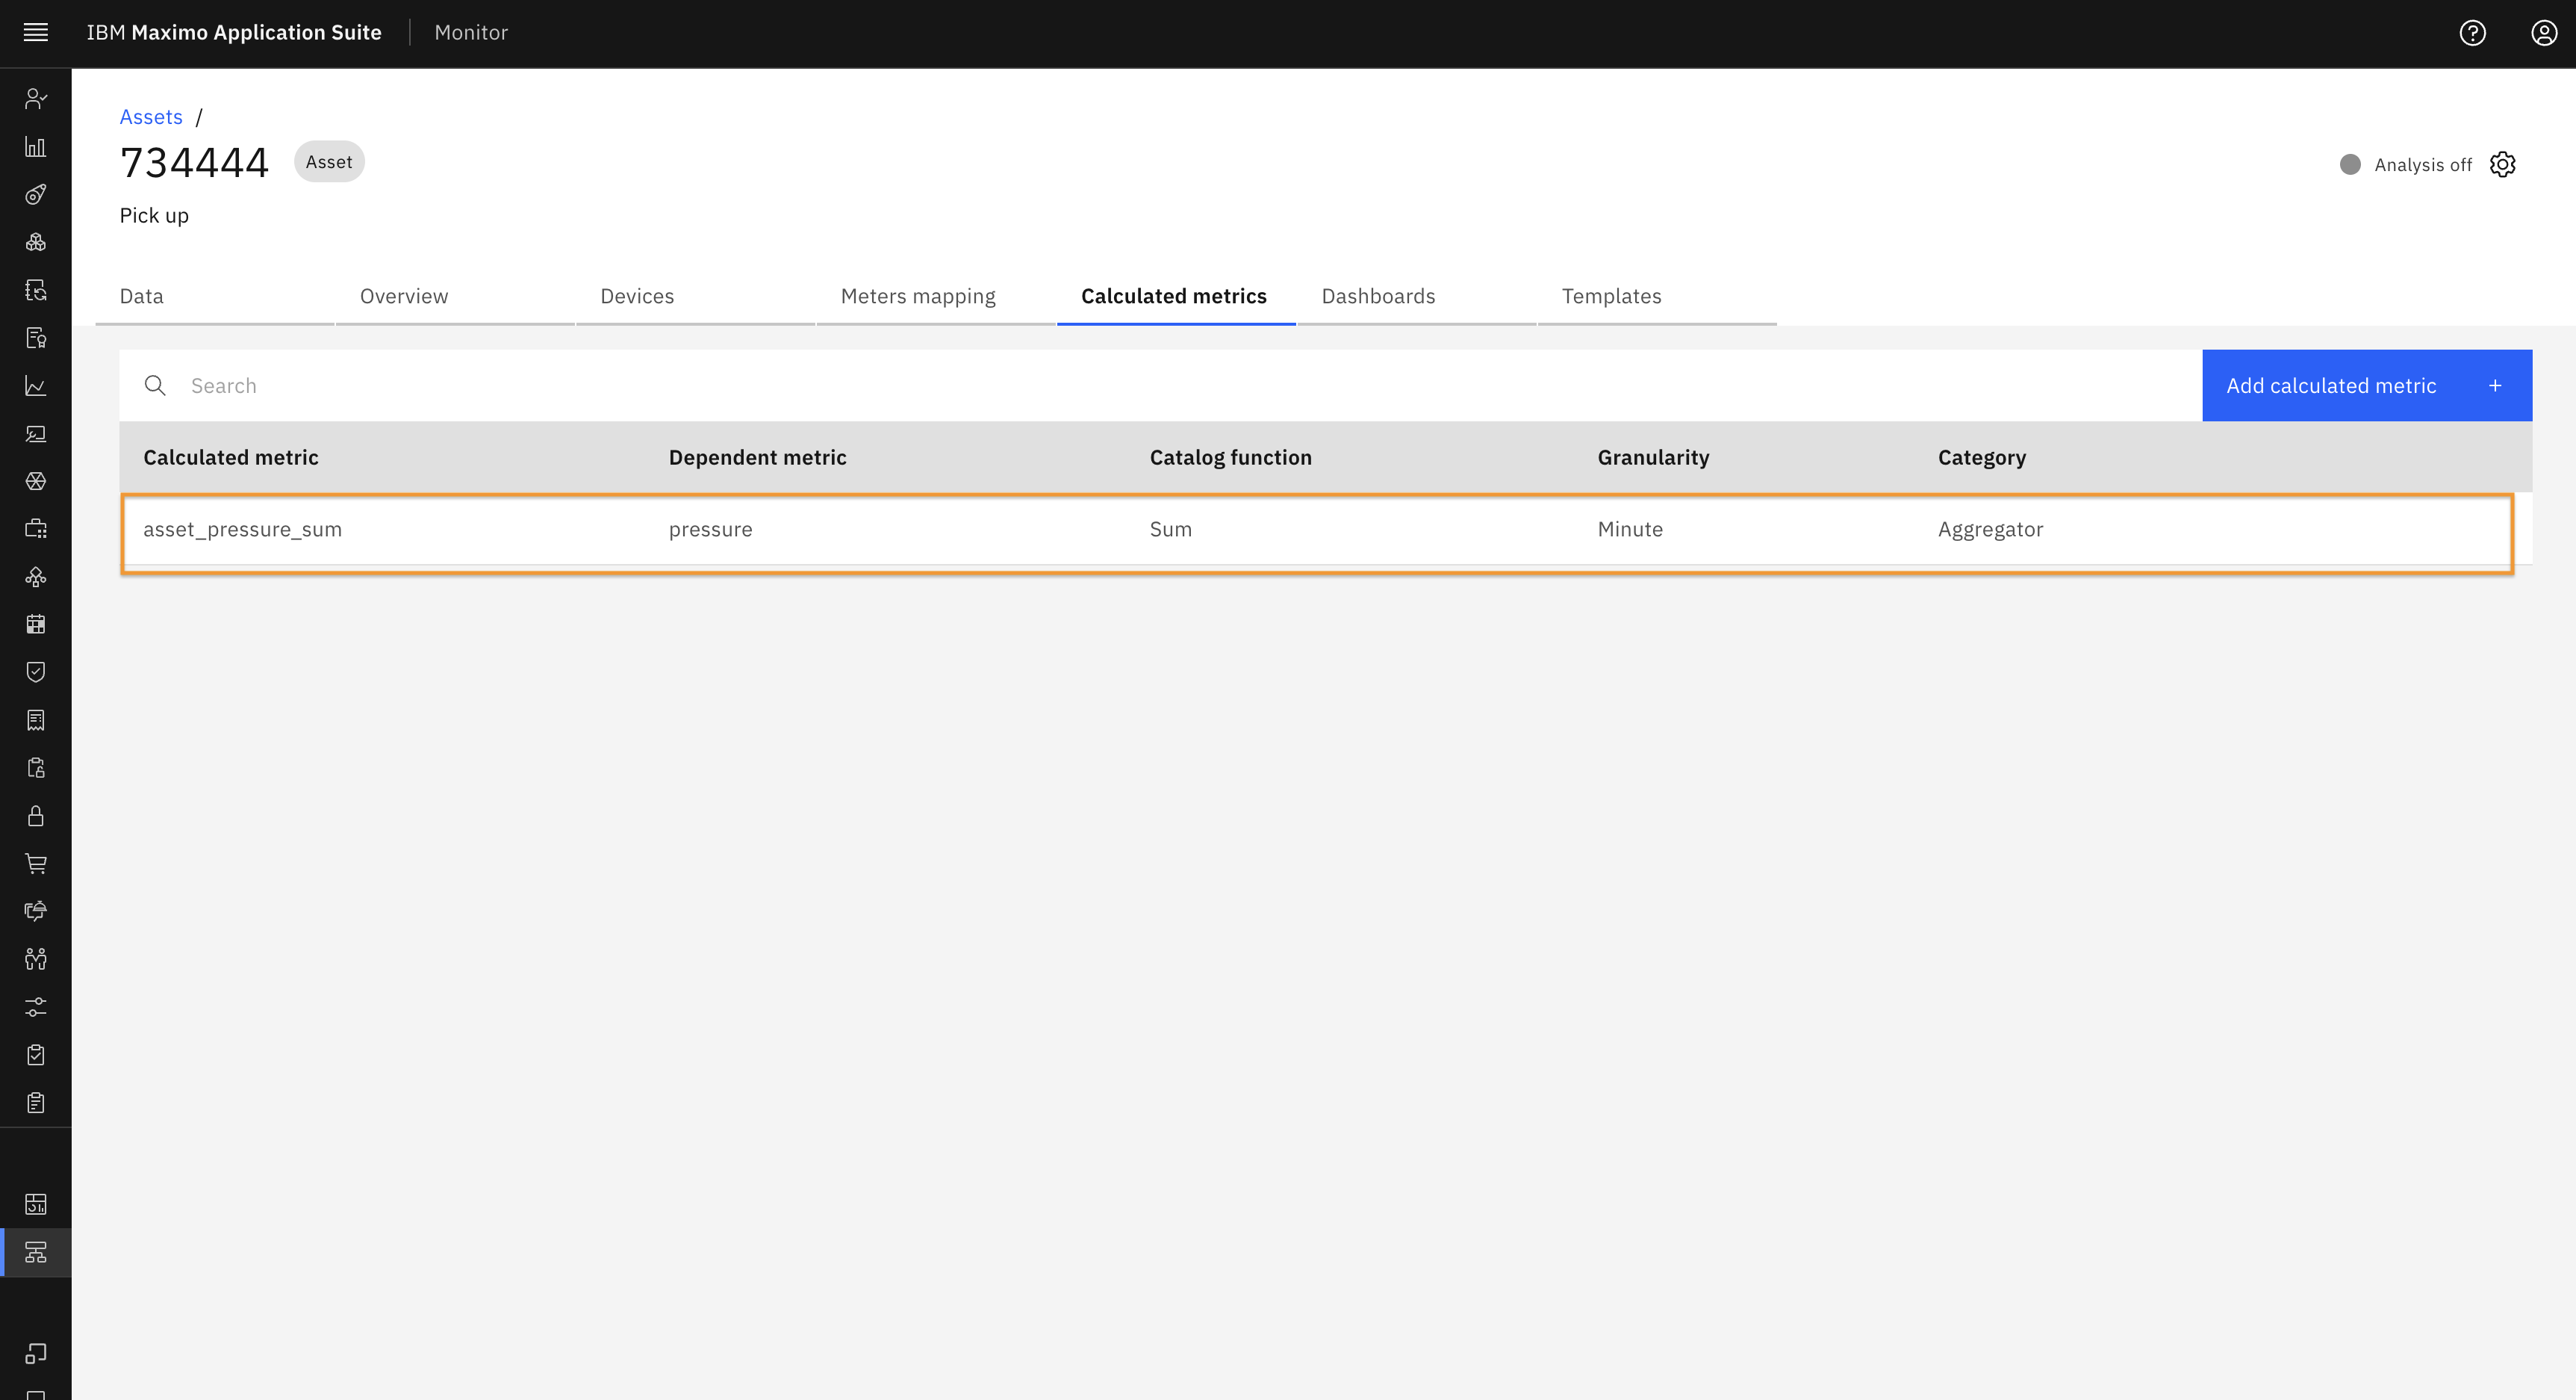Click the stacked cubes sidebar icon
This screenshot has height=1400, width=2576.
click(x=36, y=242)
